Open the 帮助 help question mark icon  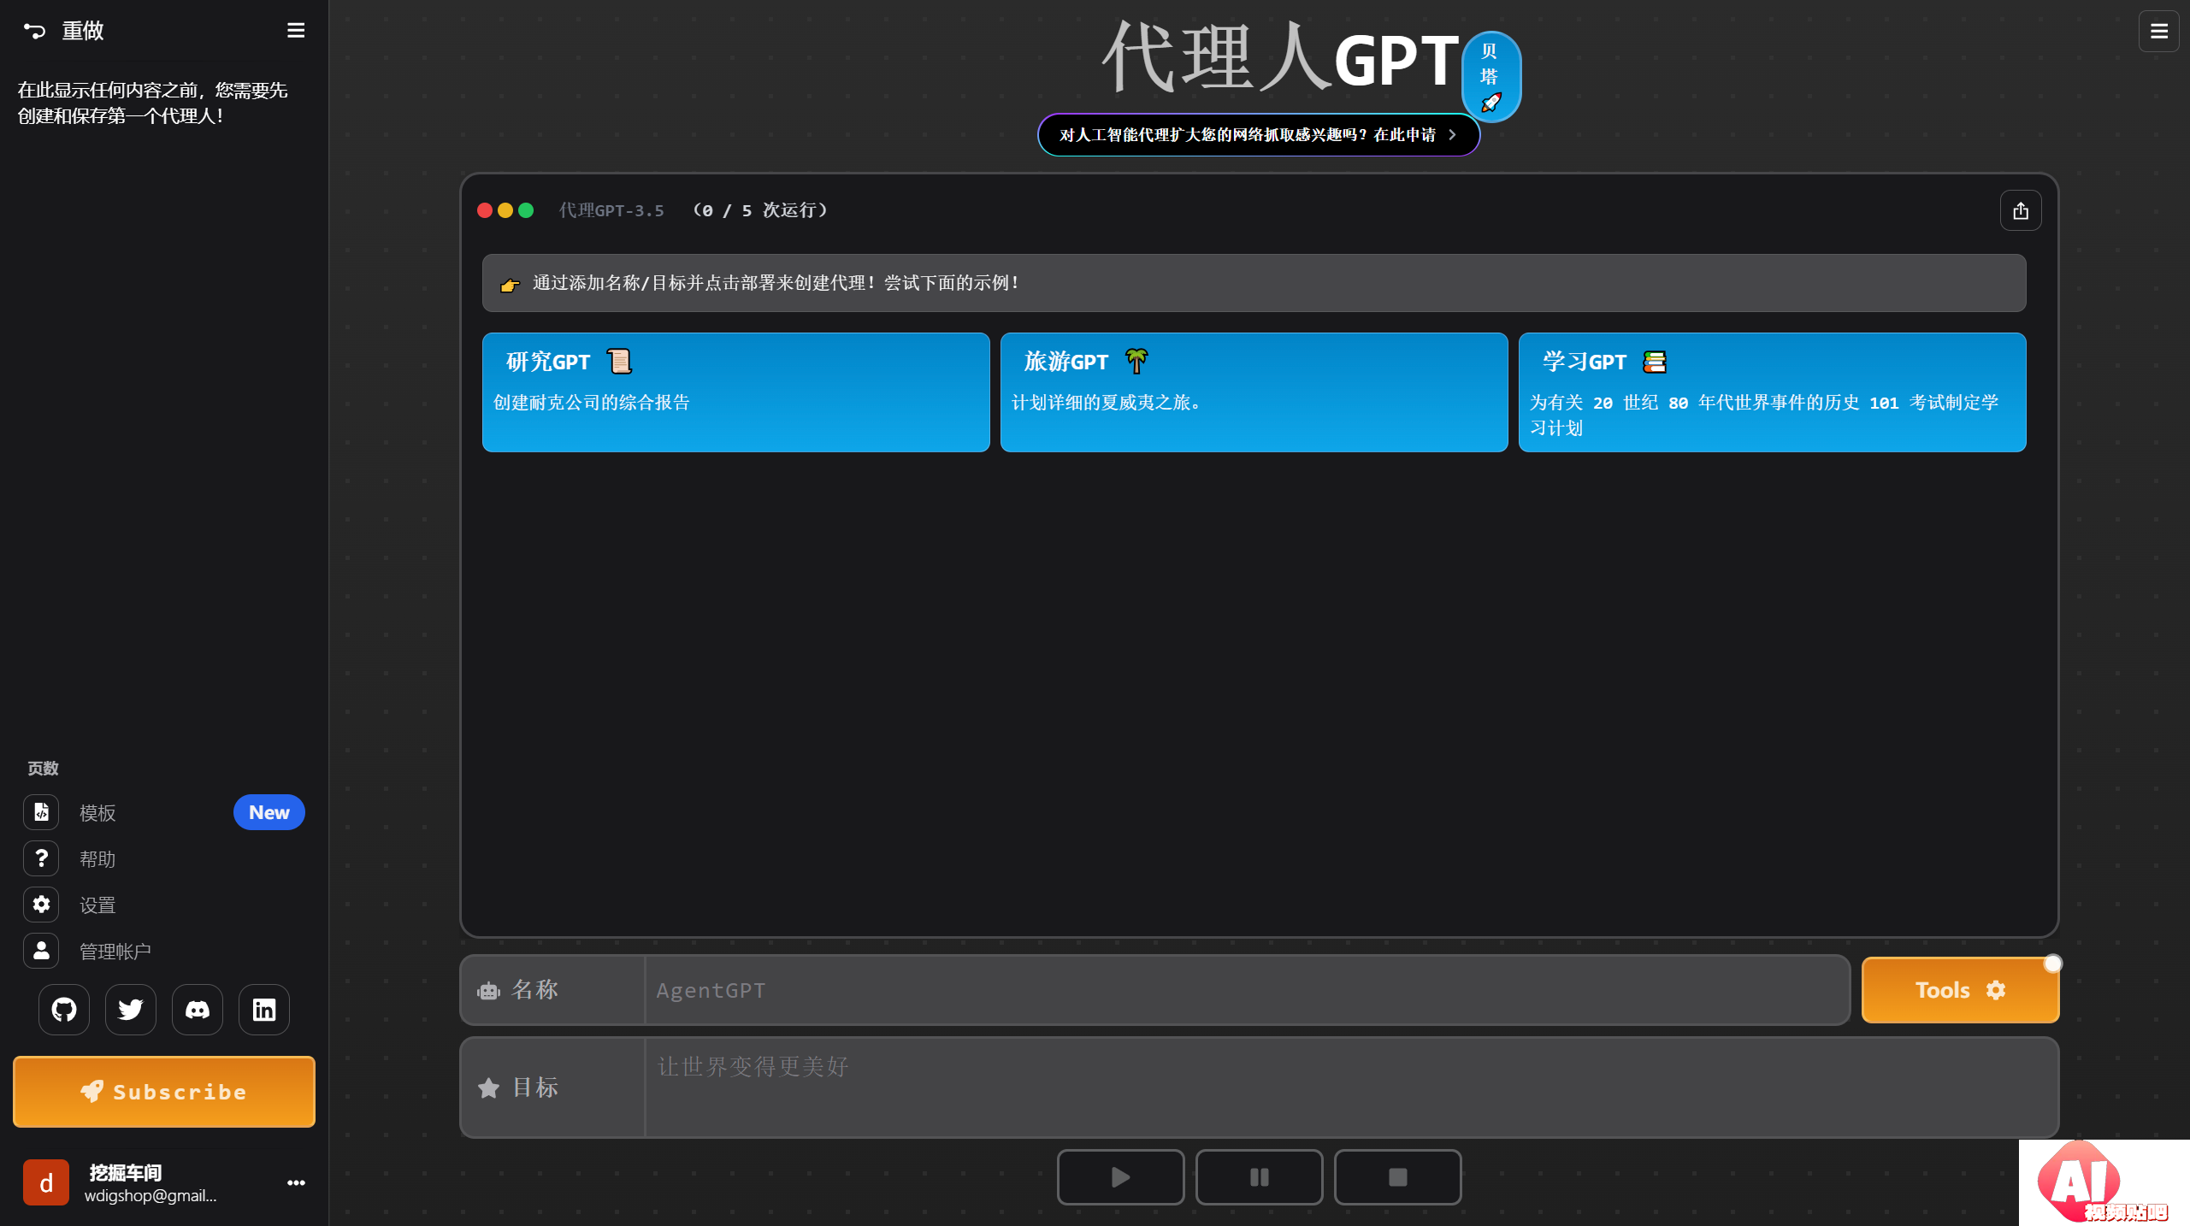[41, 858]
